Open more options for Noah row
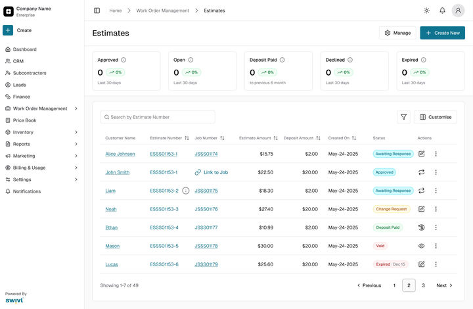The width and height of the screenshot is (473, 309). [436, 209]
